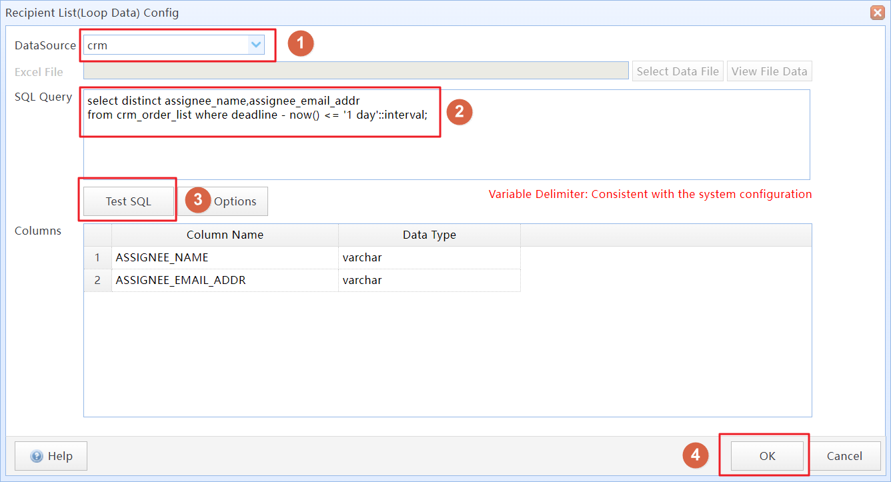891x482 pixels.
Task: Open the Options button
Action: coord(223,201)
